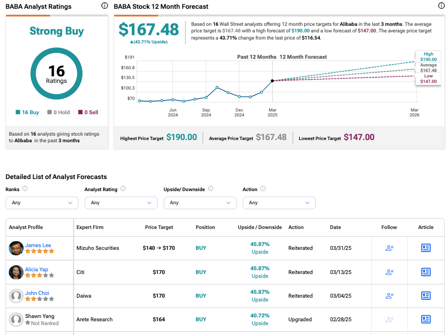Click the Not Ranked star for Shawn Yang
Viewport: 448px width, 335px height.
click(27, 323)
